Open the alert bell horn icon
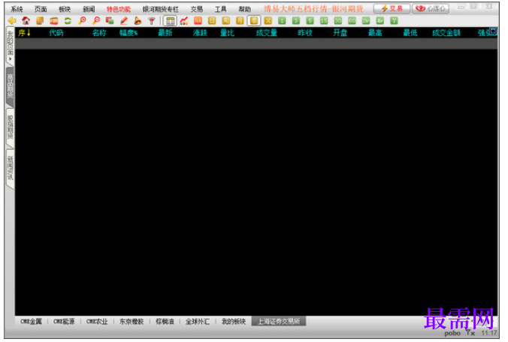Screen dimensions: 508x342 138,21
